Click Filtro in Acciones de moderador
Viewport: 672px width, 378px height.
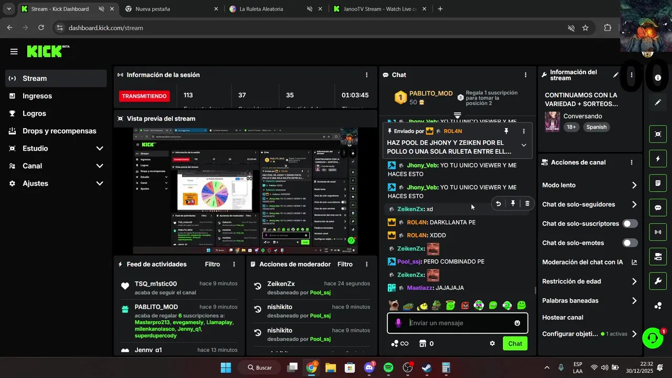tap(345, 264)
